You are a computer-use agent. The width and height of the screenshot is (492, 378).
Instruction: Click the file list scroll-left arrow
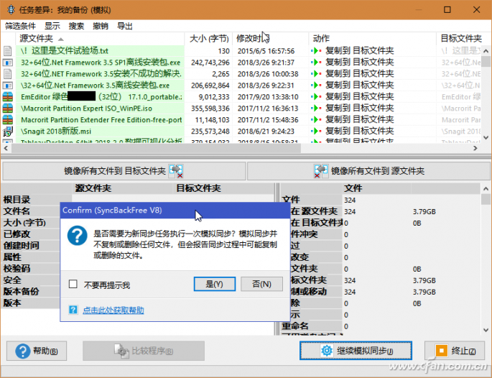point(6,148)
